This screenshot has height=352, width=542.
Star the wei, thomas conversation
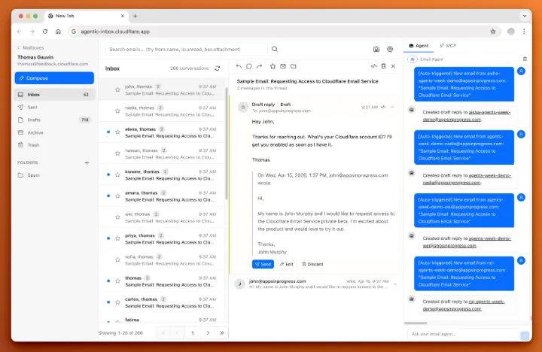[x=117, y=217]
